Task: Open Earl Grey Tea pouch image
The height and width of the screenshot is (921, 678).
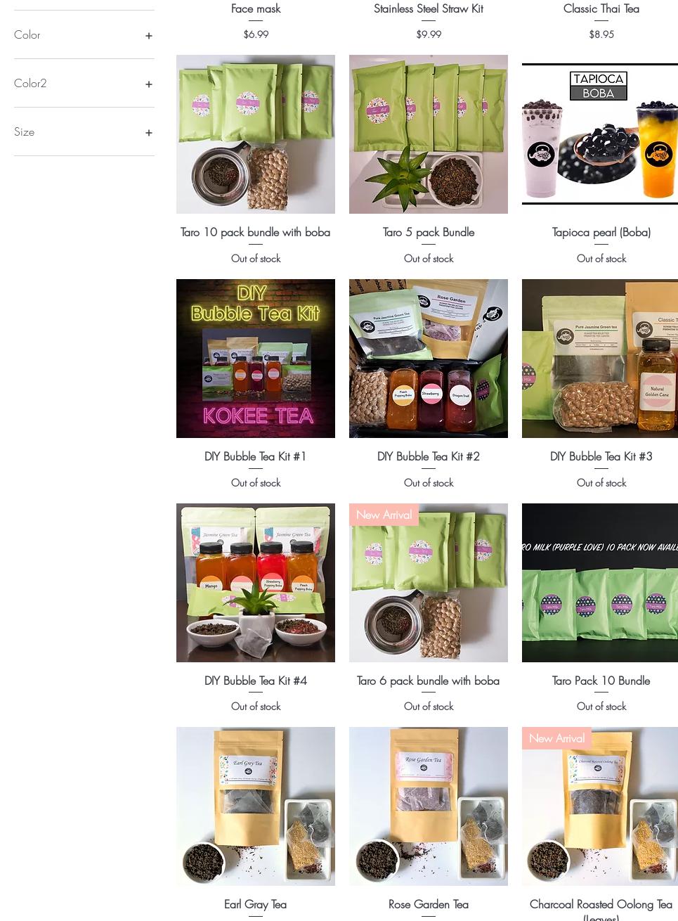Action: (x=256, y=806)
